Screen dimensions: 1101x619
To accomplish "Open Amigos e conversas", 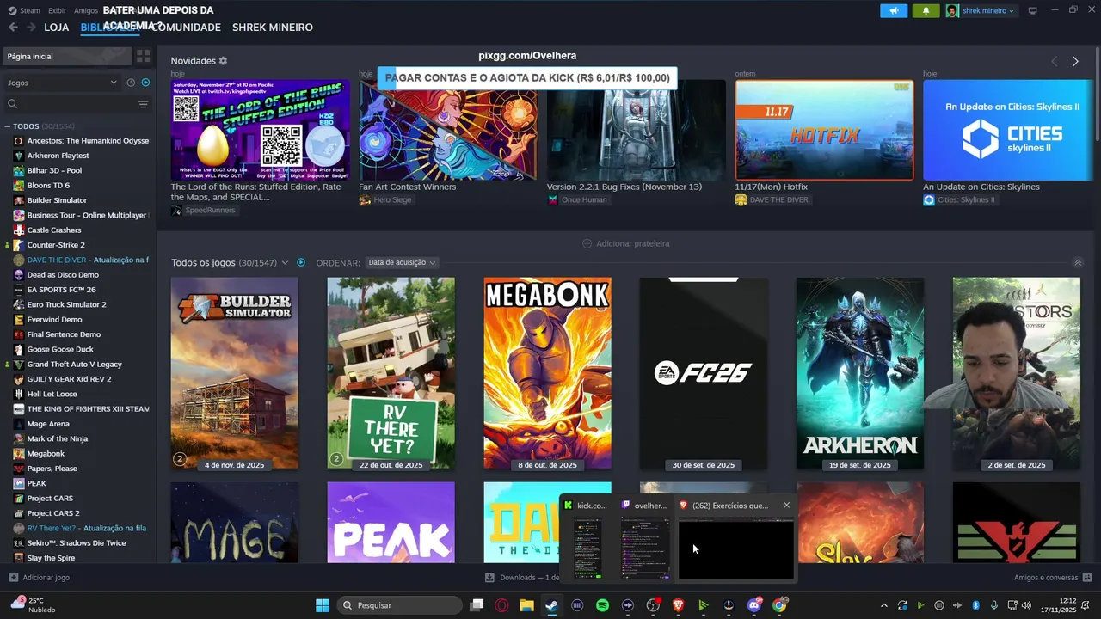I will 1053,578.
